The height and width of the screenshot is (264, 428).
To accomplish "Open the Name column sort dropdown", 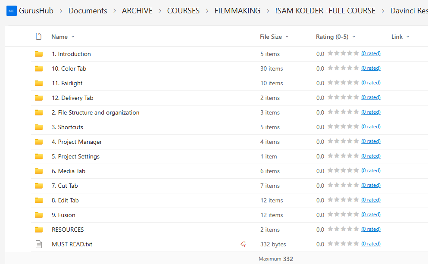I will pos(72,37).
